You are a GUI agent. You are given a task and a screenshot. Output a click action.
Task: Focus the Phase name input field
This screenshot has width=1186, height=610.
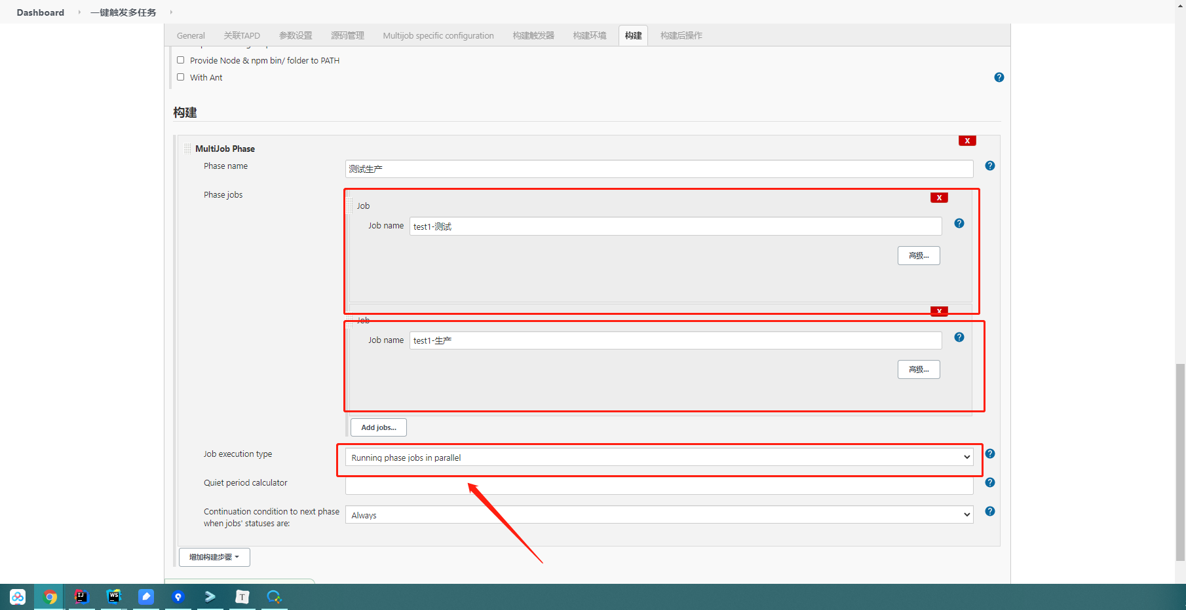coord(659,169)
